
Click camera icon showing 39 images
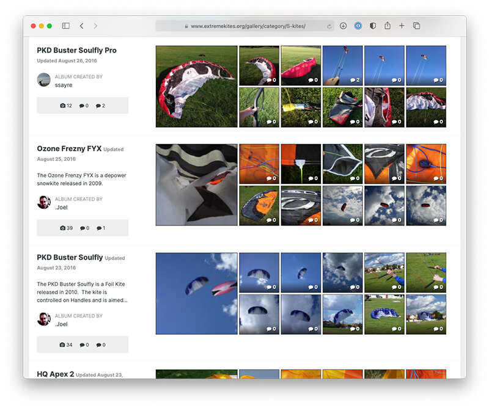tap(63, 228)
